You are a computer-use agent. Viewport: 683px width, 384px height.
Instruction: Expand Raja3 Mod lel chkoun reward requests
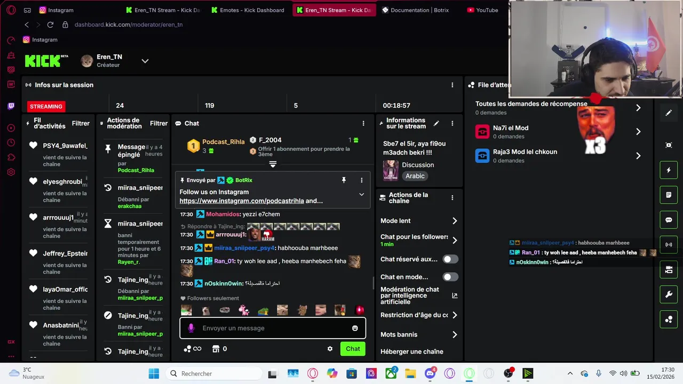click(638, 156)
